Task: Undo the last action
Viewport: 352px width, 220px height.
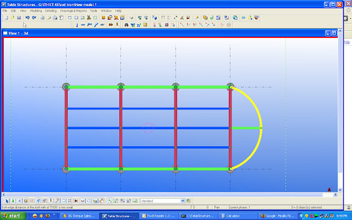Action: tap(26, 18)
